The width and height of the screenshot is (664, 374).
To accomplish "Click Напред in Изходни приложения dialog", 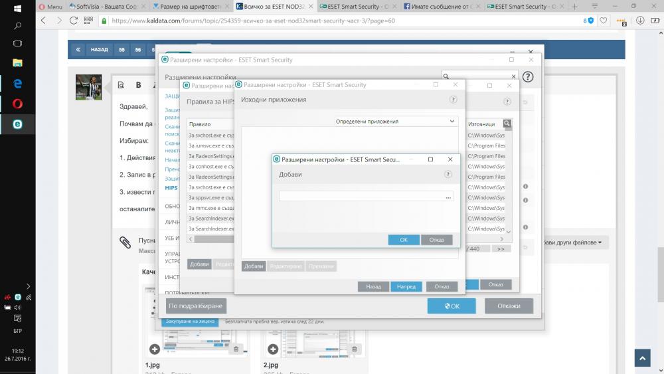I will [x=406, y=287].
